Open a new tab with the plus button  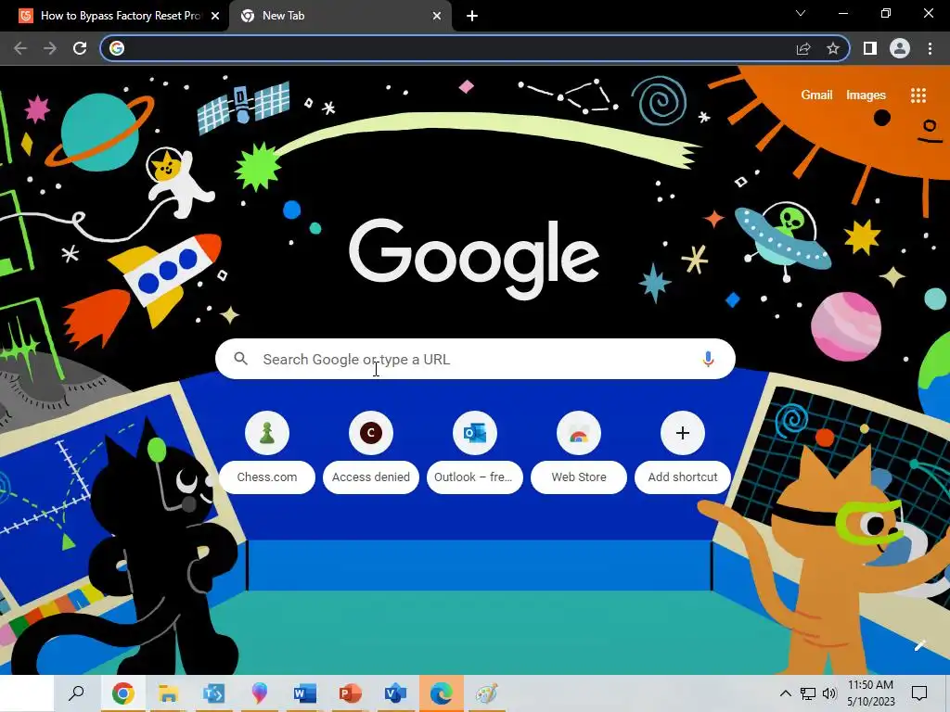472,16
